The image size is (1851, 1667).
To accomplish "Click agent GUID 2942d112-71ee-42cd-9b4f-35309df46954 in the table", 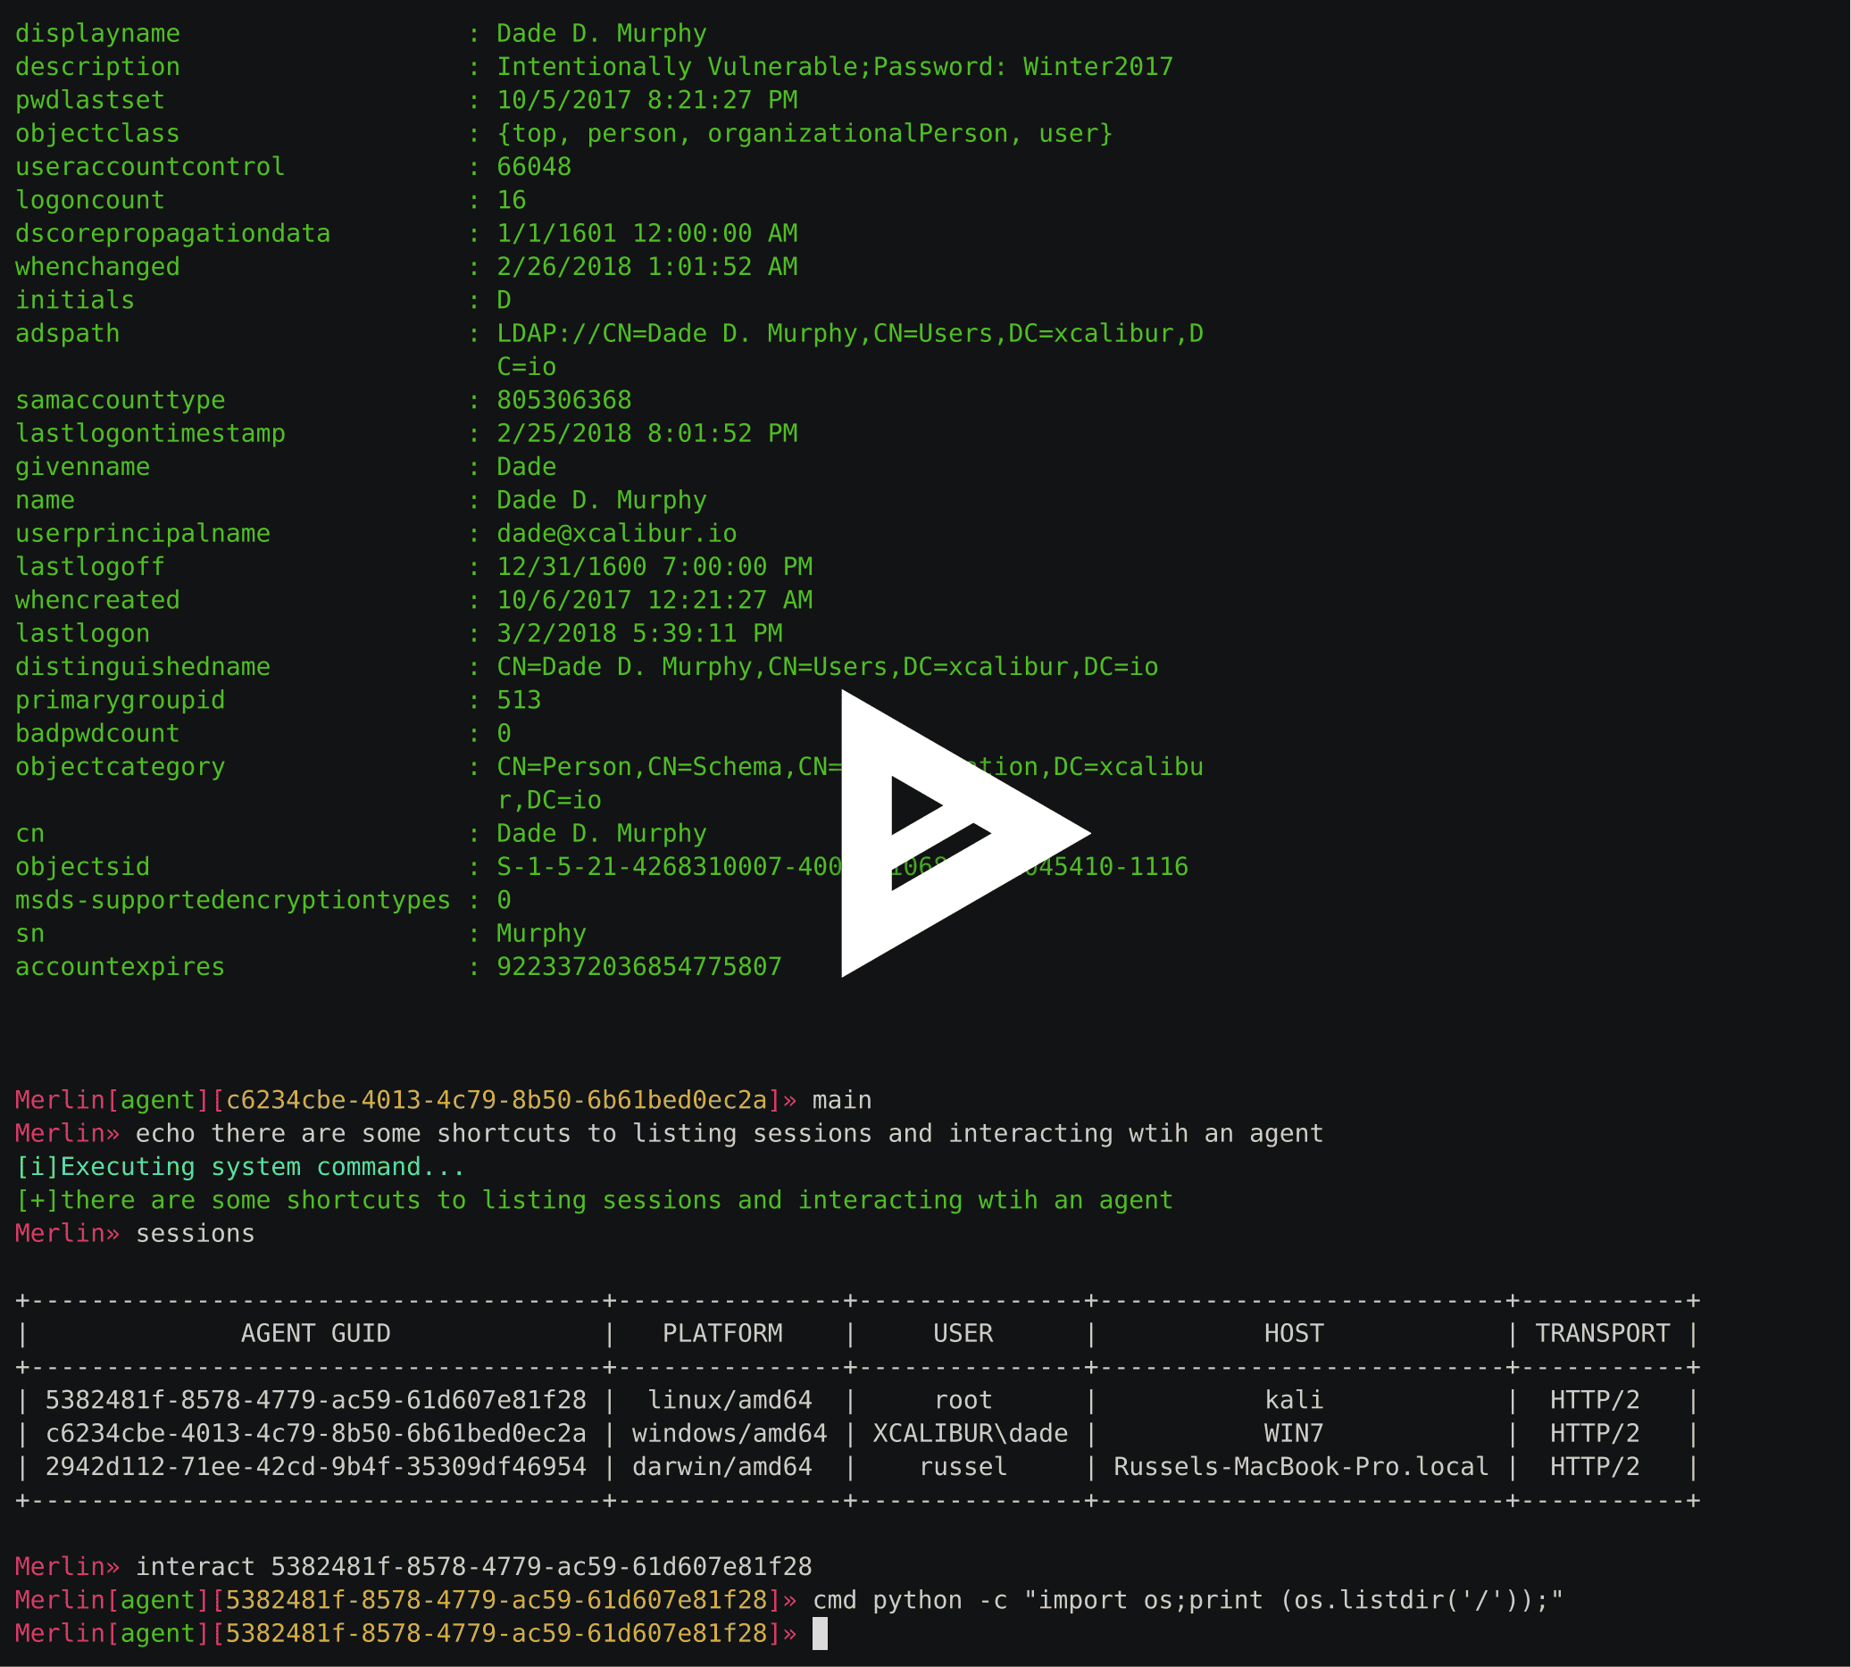I will 316,1466.
